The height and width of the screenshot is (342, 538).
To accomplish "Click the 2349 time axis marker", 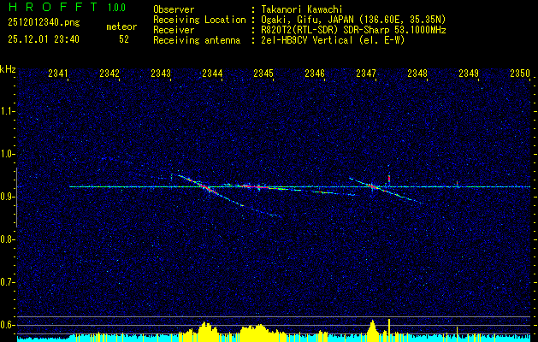I will [x=469, y=73].
